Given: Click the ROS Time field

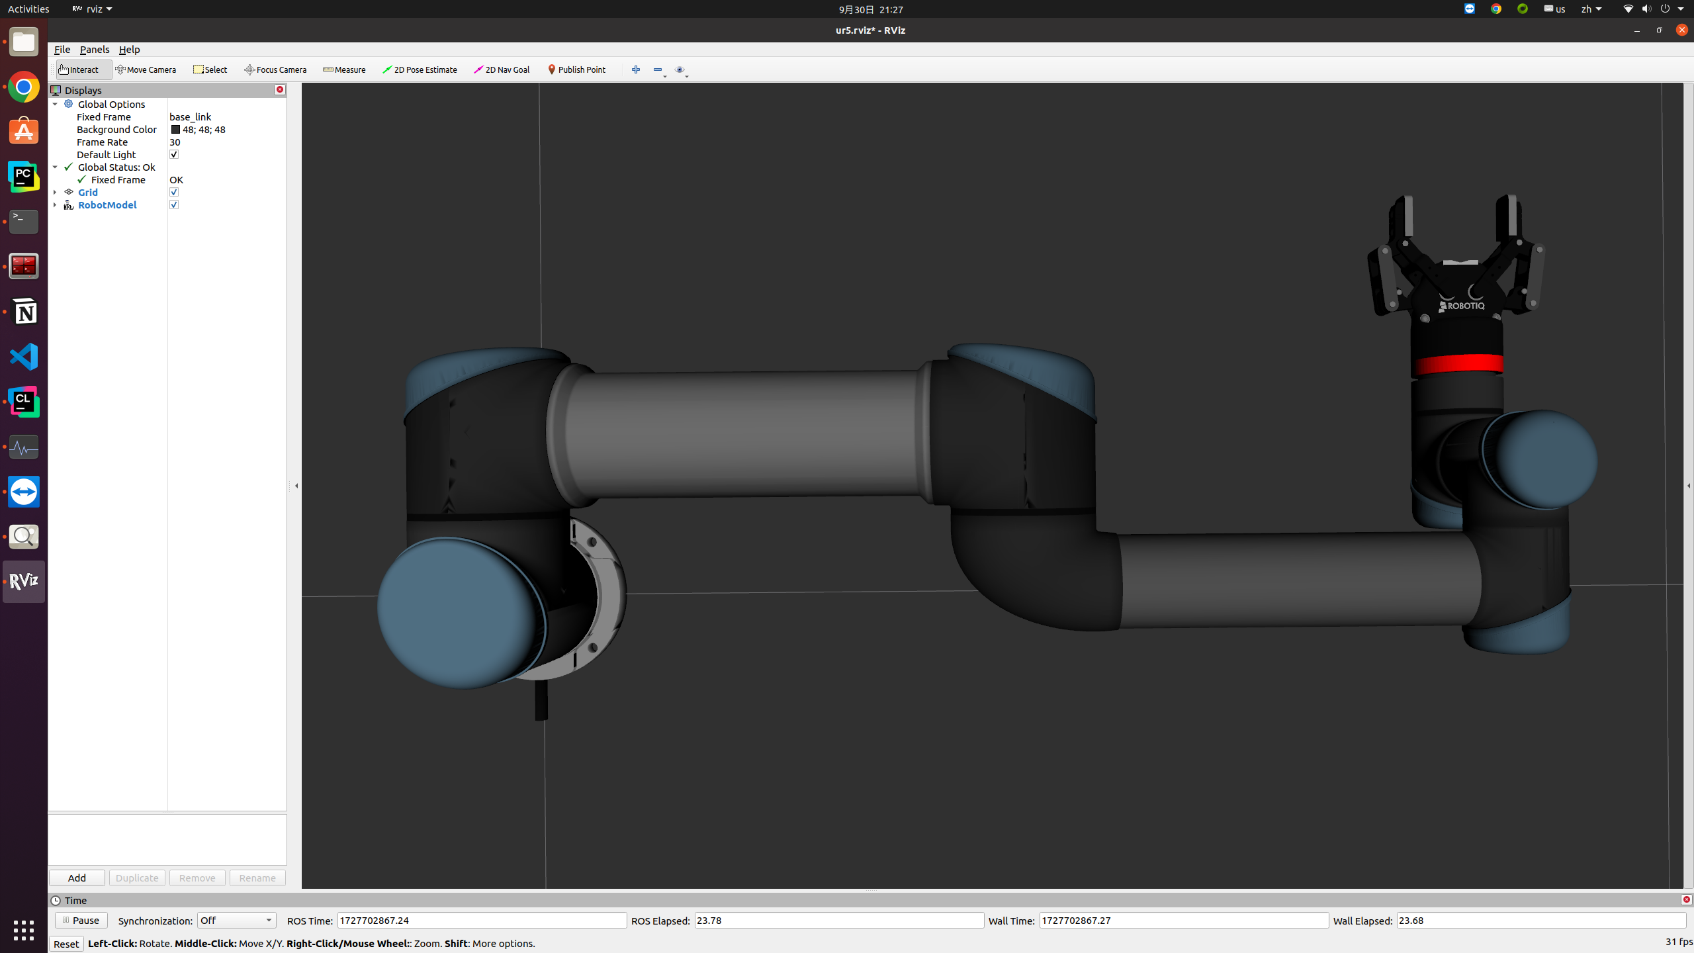Looking at the screenshot, I should 482,920.
